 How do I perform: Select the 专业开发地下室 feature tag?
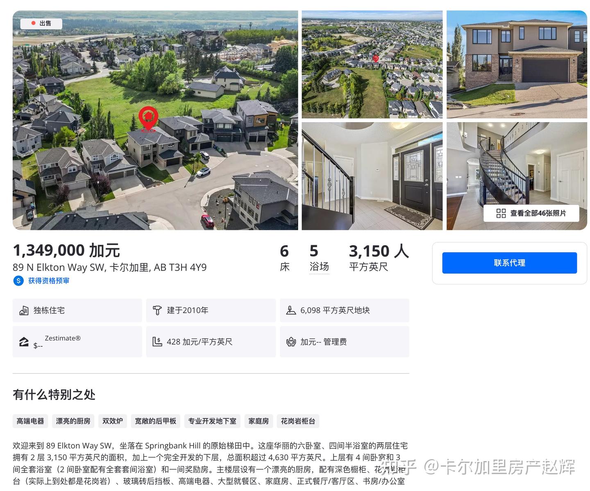(x=212, y=421)
